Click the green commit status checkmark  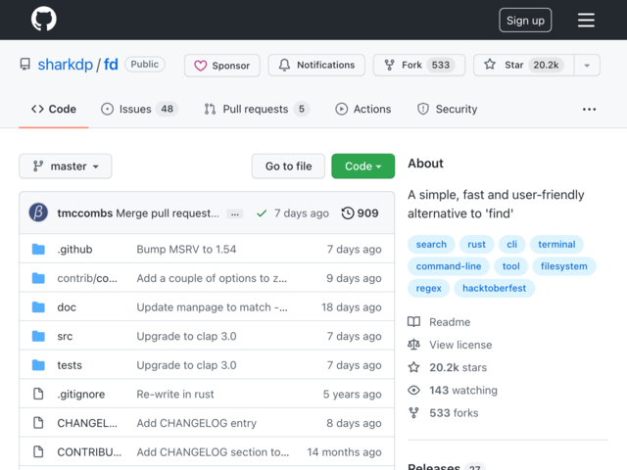(262, 213)
